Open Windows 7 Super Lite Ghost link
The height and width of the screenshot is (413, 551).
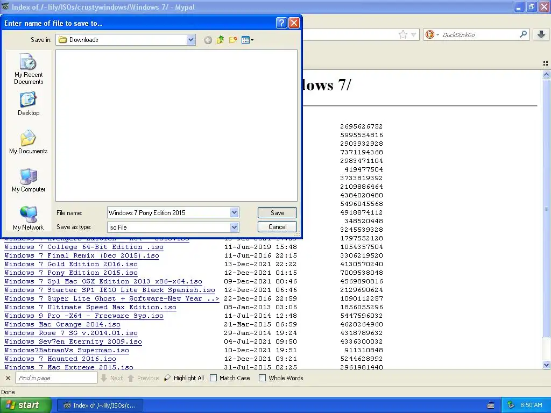click(112, 298)
